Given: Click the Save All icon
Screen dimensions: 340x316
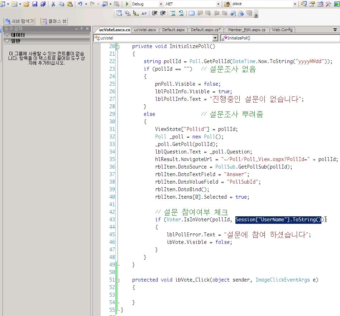Looking at the screenshot, I should [x=43, y=4].
